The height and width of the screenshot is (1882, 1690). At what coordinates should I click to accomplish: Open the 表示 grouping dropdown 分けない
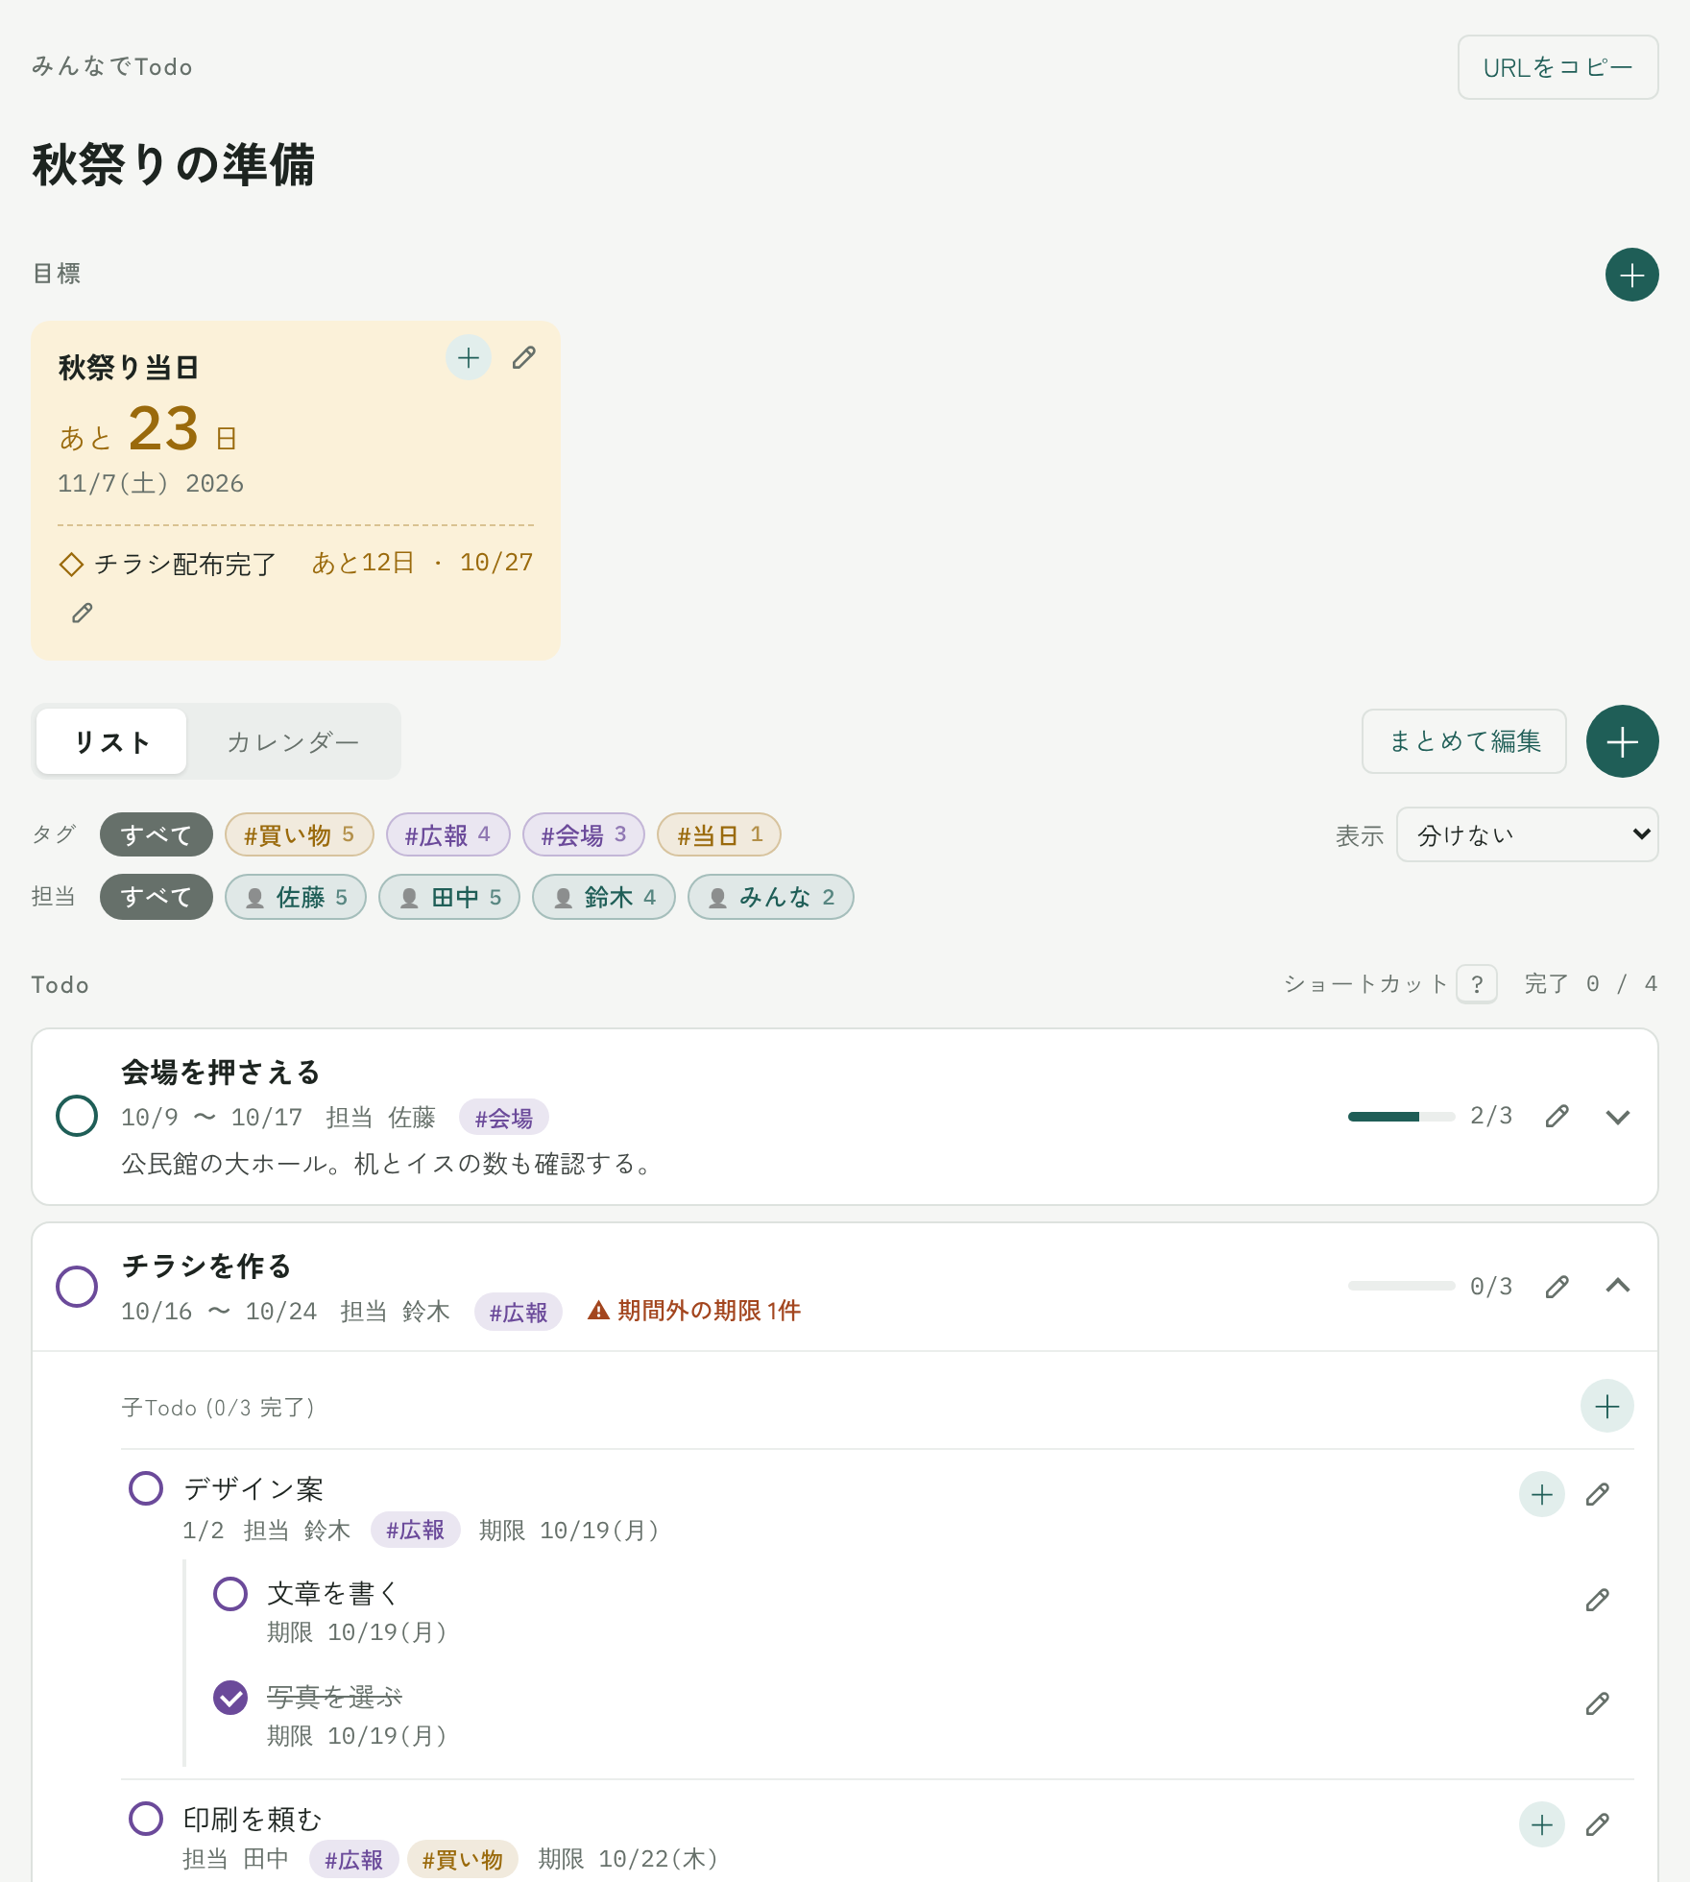(1527, 834)
